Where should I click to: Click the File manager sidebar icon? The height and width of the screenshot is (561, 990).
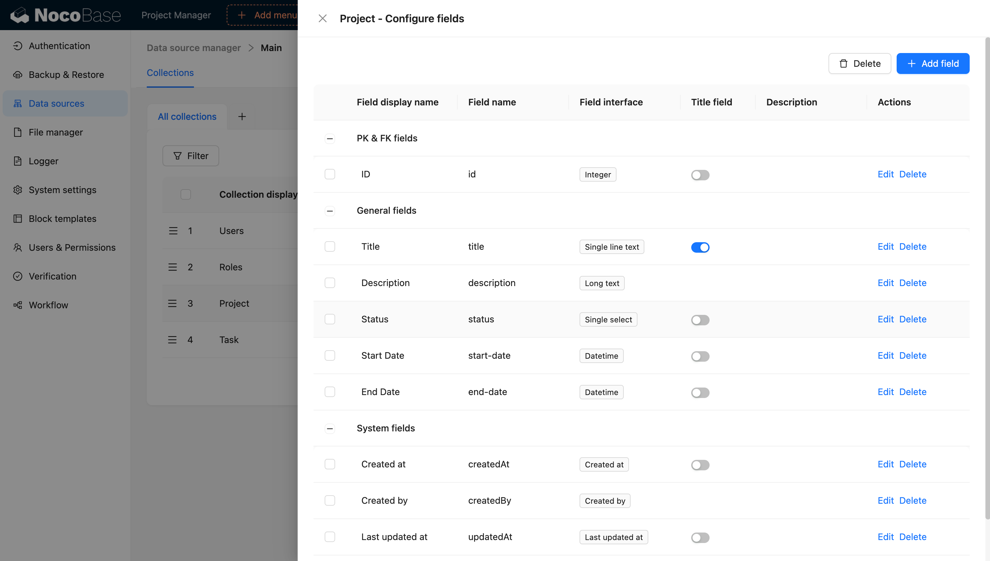click(x=18, y=133)
